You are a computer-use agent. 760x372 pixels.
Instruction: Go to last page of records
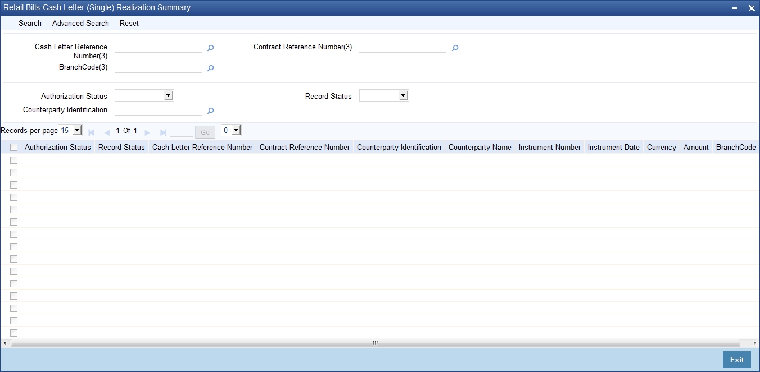pyautogui.click(x=163, y=132)
